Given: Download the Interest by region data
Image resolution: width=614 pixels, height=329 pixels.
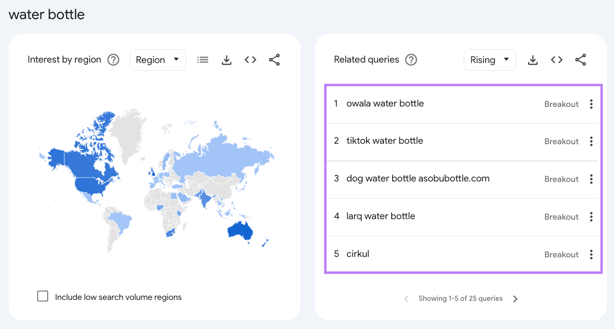Looking at the screenshot, I should pyautogui.click(x=226, y=59).
